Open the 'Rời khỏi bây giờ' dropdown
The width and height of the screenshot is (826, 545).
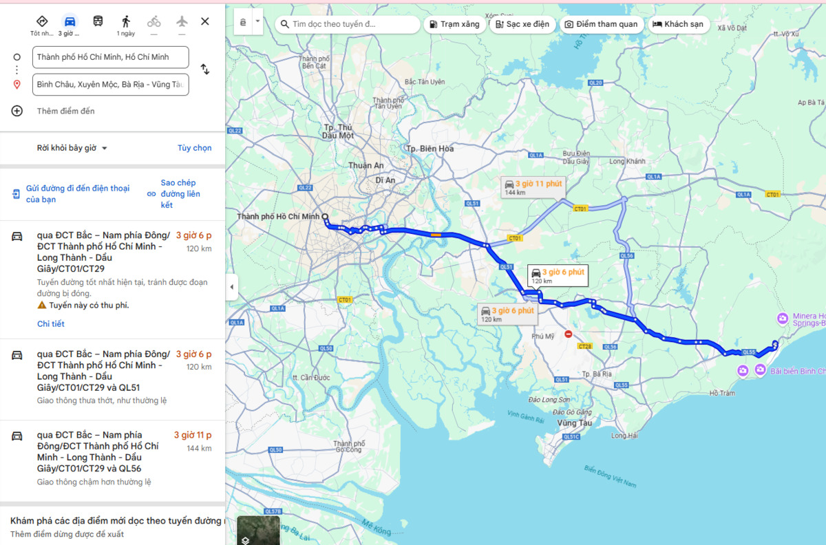[x=72, y=148]
